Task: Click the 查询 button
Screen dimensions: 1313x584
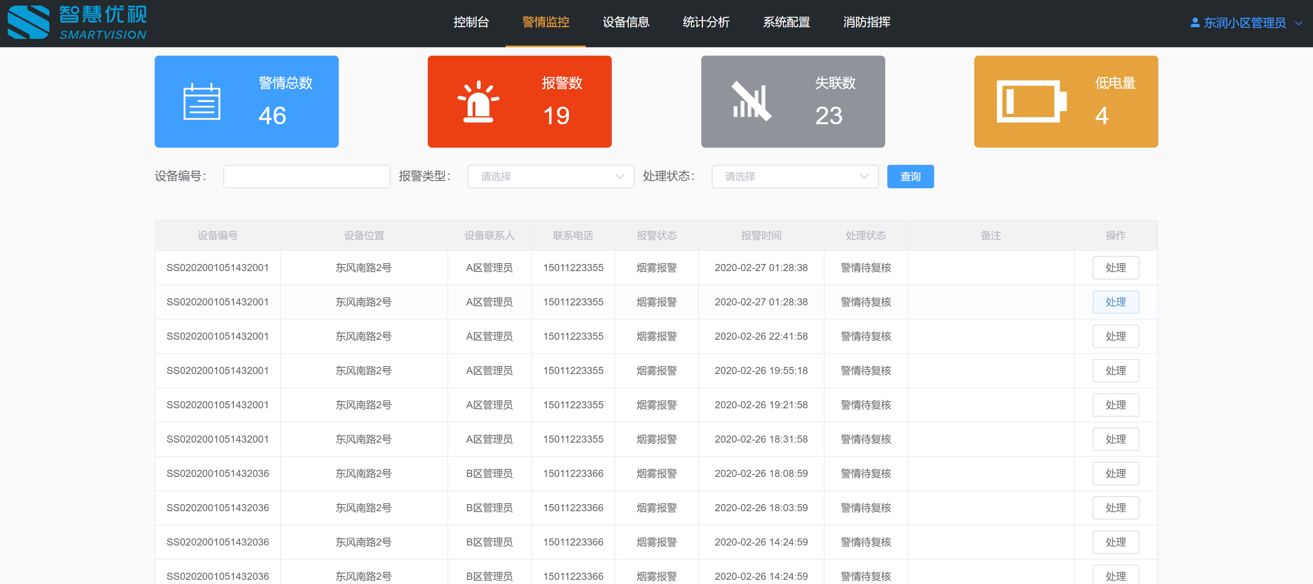Action: (910, 177)
